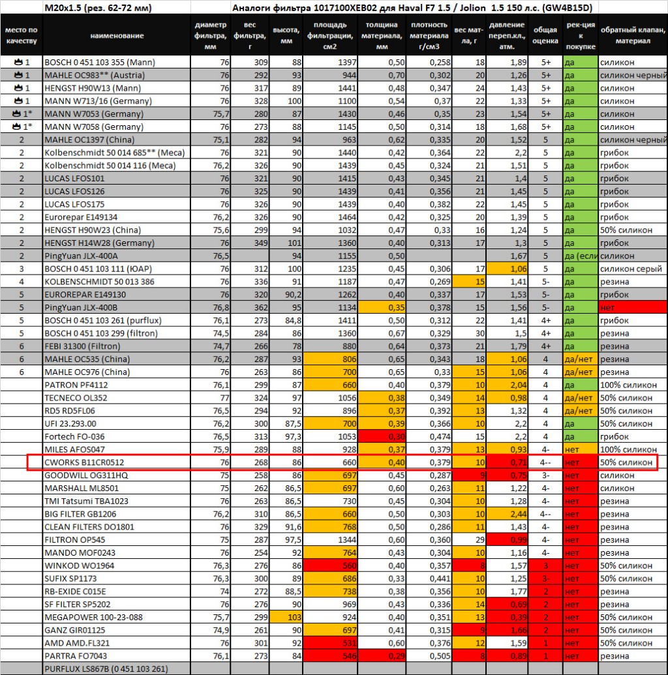668x675 pixels.
Task: Click crown icon in MANN W713/16 row
Action: [18, 100]
